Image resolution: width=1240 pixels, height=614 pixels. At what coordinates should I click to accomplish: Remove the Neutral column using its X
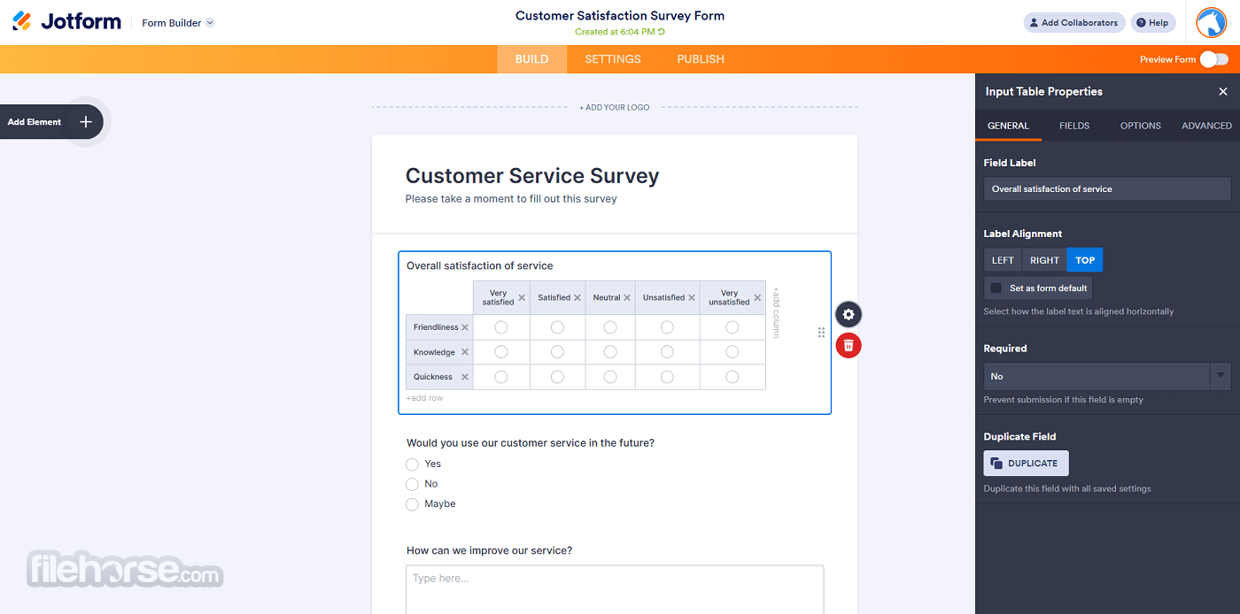click(x=627, y=297)
